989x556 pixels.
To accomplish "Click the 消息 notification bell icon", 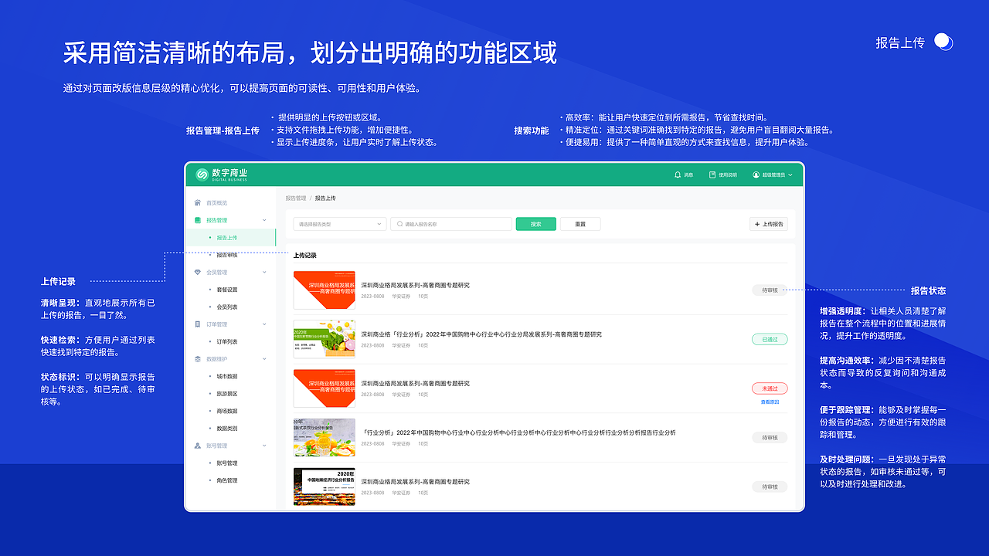I will (678, 175).
